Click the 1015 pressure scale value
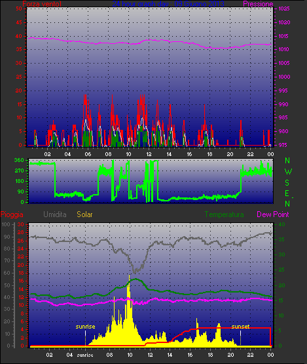307x364 pixels. (x=283, y=36)
